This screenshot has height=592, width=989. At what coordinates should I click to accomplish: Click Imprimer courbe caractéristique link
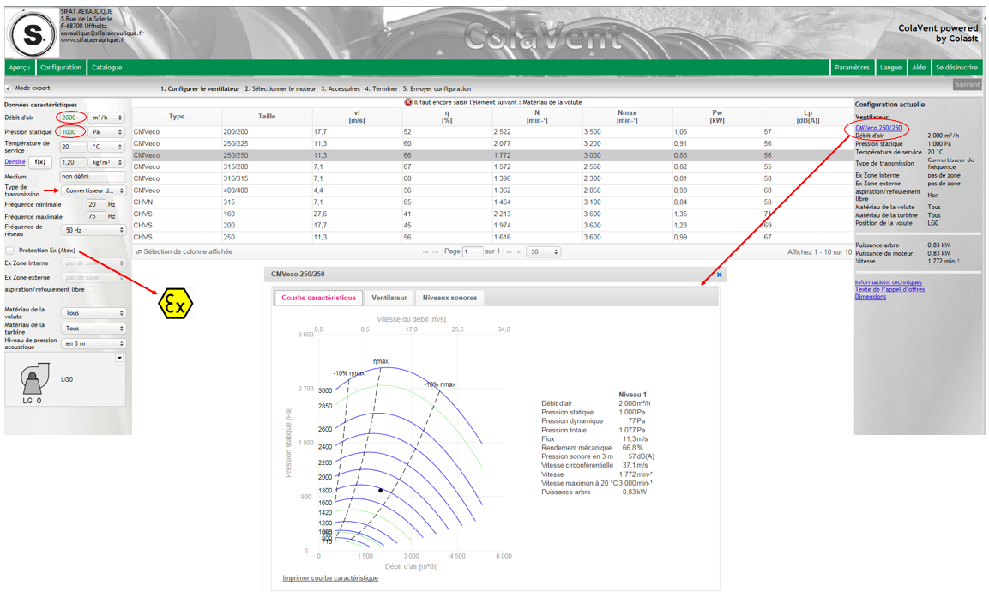coord(330,578)
